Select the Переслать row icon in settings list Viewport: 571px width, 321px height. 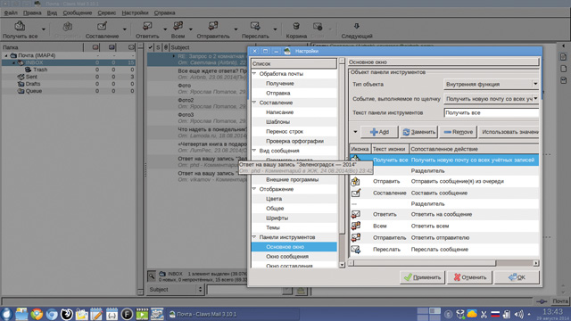355,250
